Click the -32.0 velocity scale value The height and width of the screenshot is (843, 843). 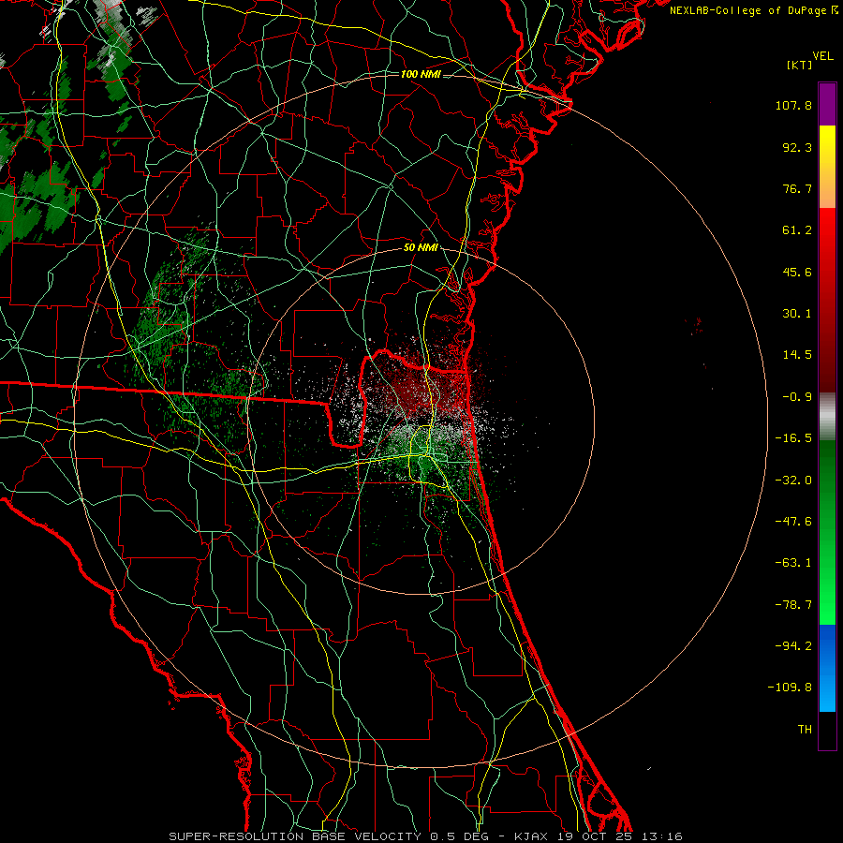coord(793,481)
